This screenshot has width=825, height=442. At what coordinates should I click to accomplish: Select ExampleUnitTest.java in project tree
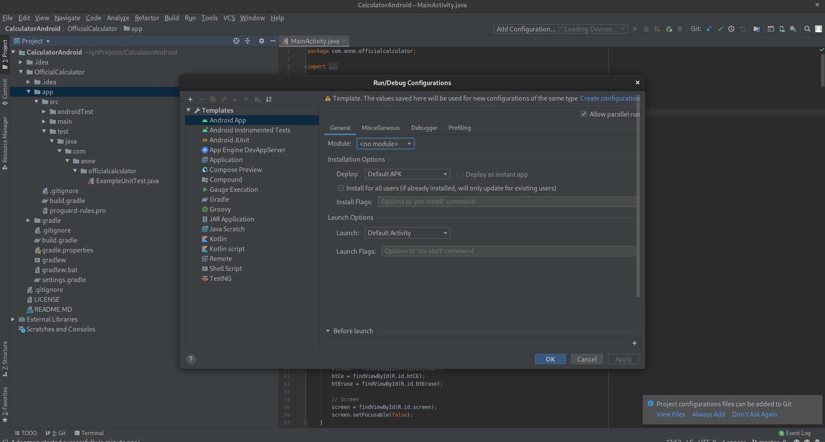(127, 181)
